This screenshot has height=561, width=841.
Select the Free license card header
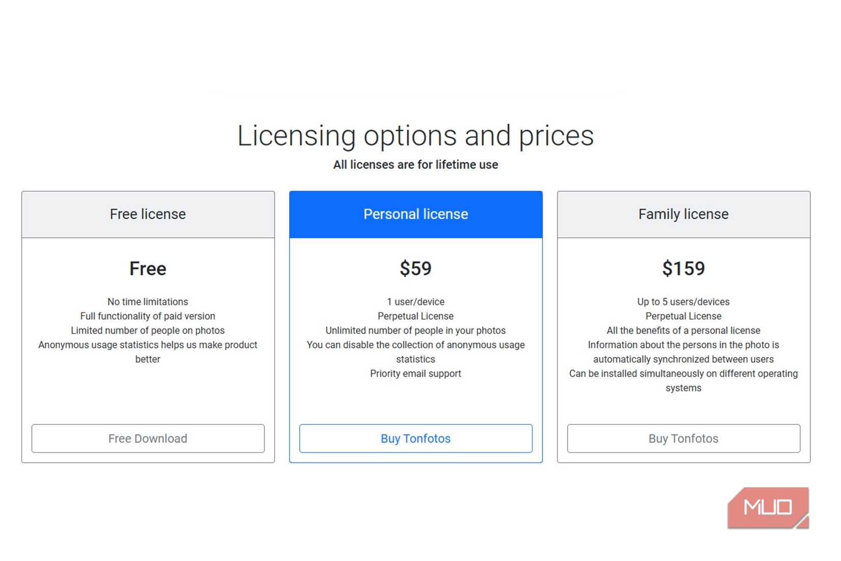(x=148, y=214)
